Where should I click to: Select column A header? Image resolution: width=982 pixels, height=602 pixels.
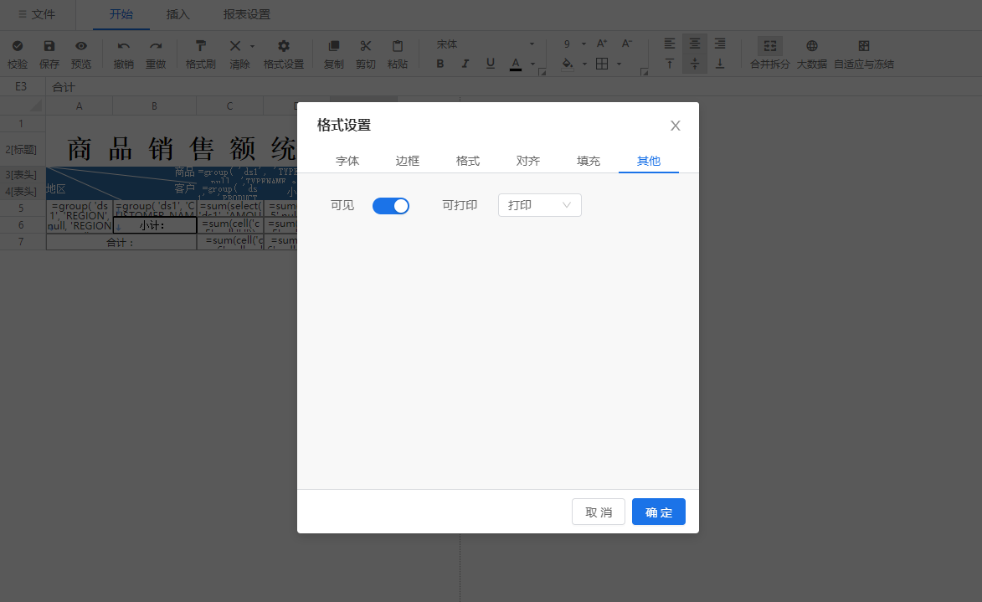79,105
